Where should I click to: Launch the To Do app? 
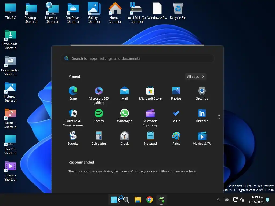(176, 116)
